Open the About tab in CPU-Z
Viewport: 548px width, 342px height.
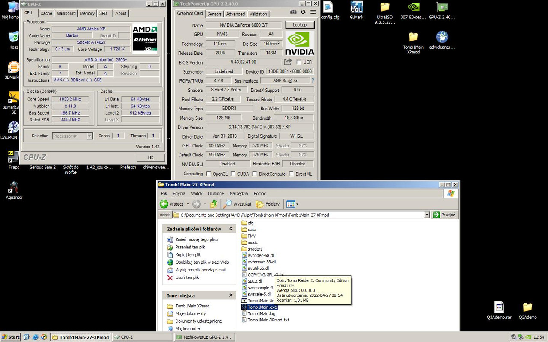[121, 13]
